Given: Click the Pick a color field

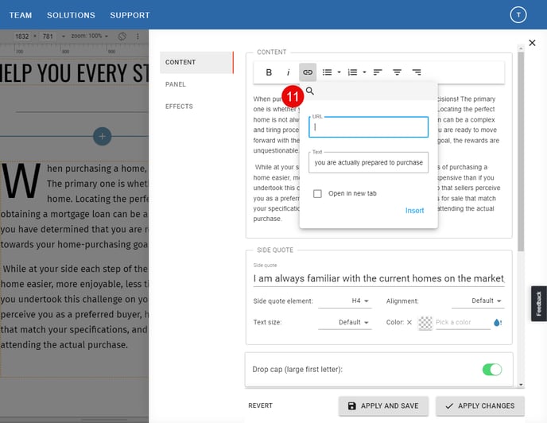Looking at the screenshot, I should (463, 322).
